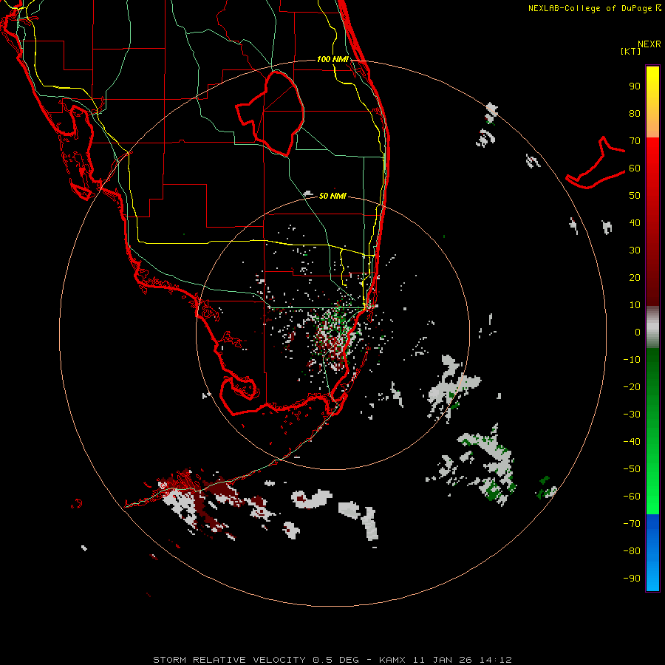Click the 0 value on velocity scale

tap(638, 332)
